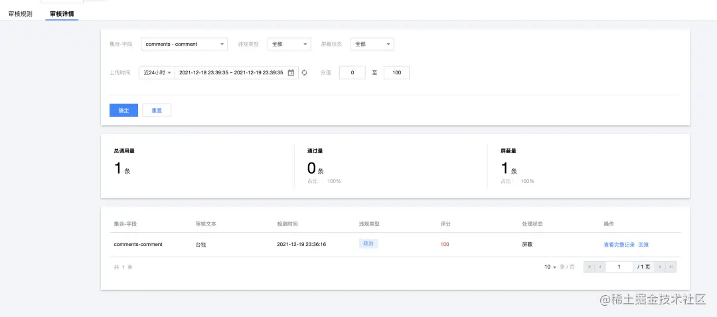The width and height of the screenshot is (717, 317).
Task: Click the comments-comment table cell
Action: tap(138, 244)
